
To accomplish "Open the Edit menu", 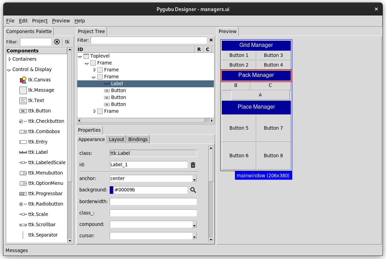I will (23, 21).
